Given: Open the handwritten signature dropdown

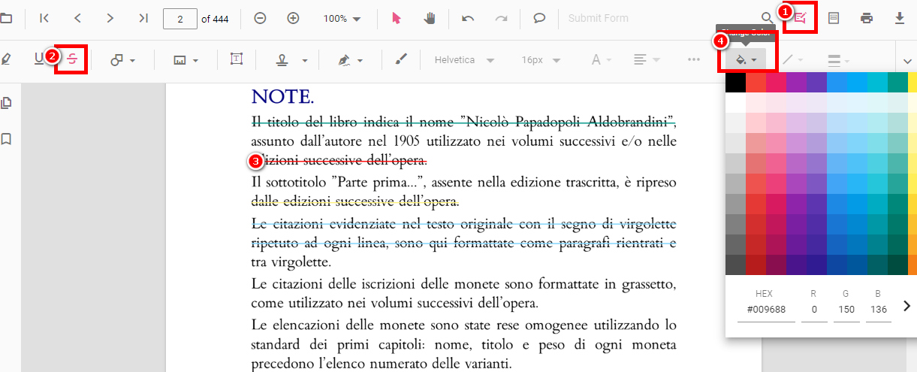Looking at the screenshot, I should [351, 59].
